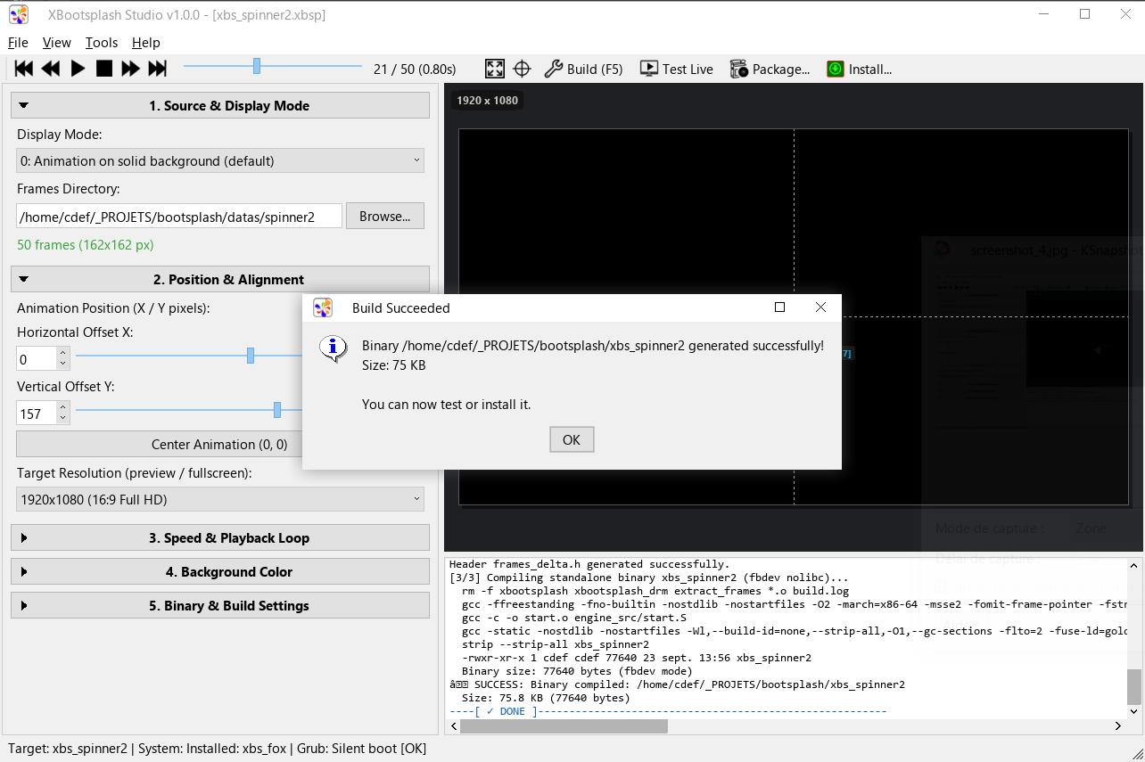1145x762 pixels.
Task: Expand the Speed & Playback Loop section
Action: point(220,537)
